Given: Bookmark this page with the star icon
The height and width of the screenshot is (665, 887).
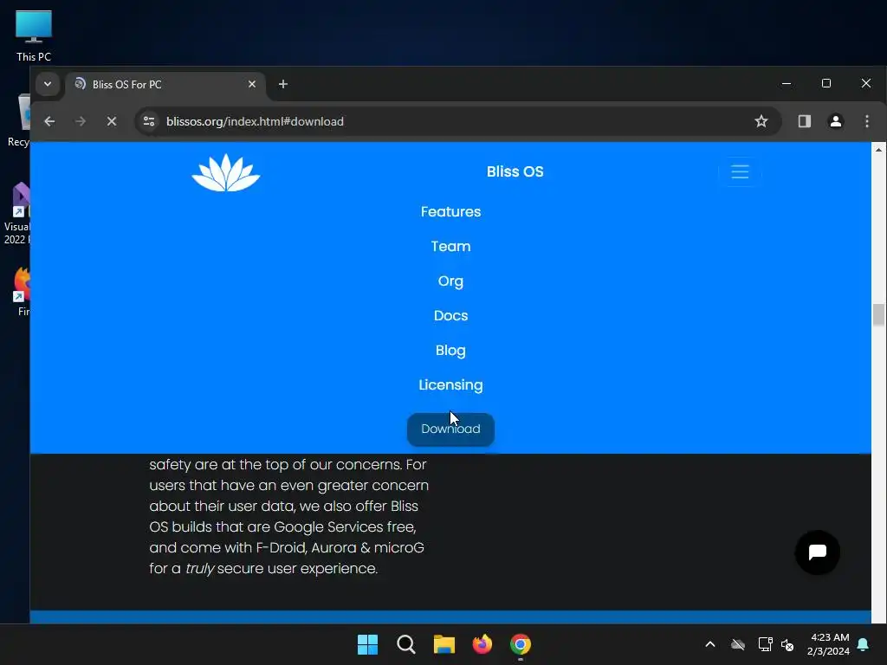Looking at the screenshot, I should 761,121.
